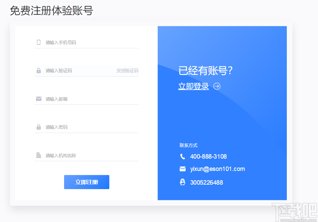Click the circled arrow next to 立即登录
318x222 pixels.
click(217, 86)
